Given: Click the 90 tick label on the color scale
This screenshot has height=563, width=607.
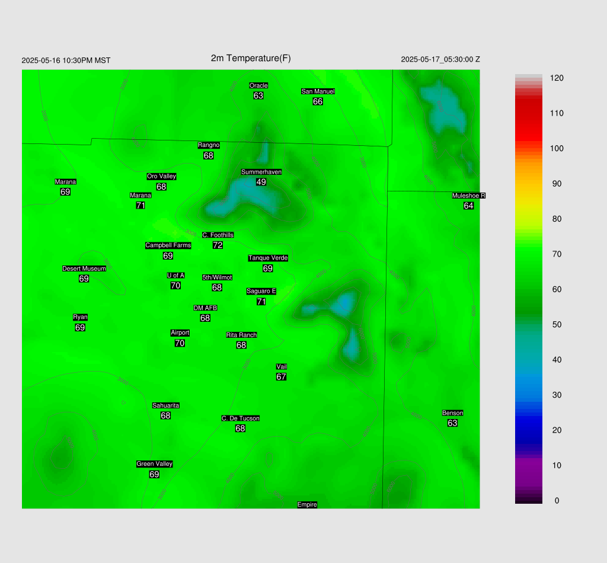Looking at the screenshot, I should (557, 184).
